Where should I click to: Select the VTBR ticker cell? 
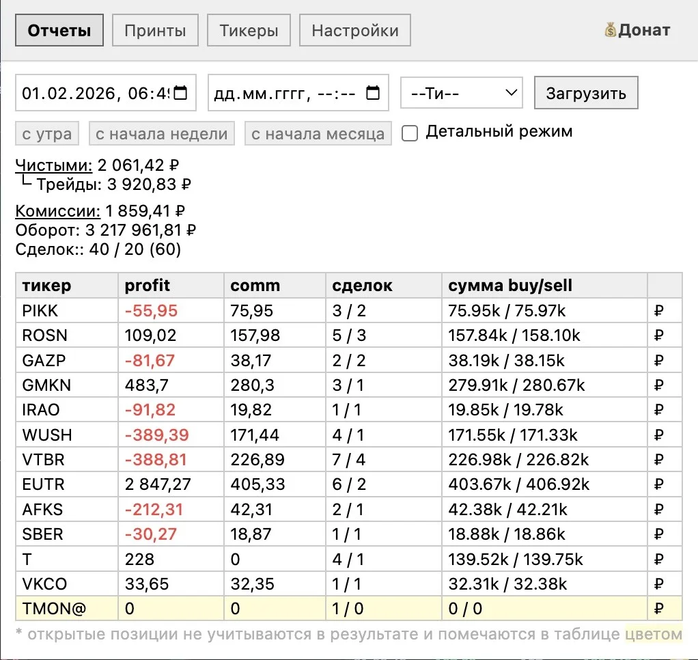67,460
